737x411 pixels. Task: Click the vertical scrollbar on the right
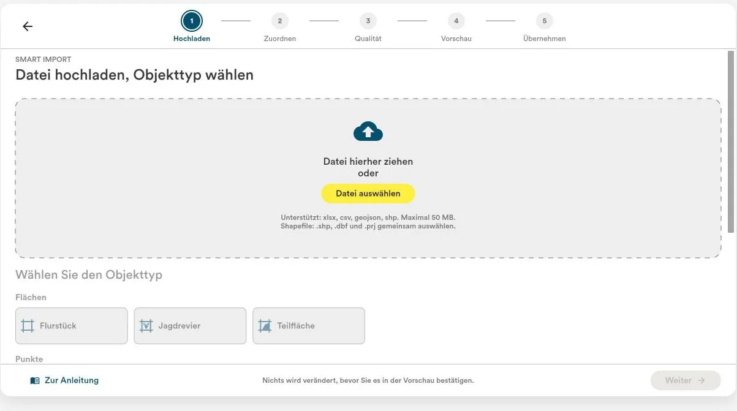[731, 141]
